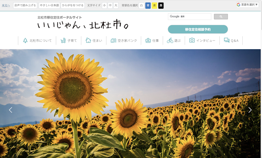Click the 背景色を選択 label
Viewport: 262px width, 158px height.
coord(130,6)
